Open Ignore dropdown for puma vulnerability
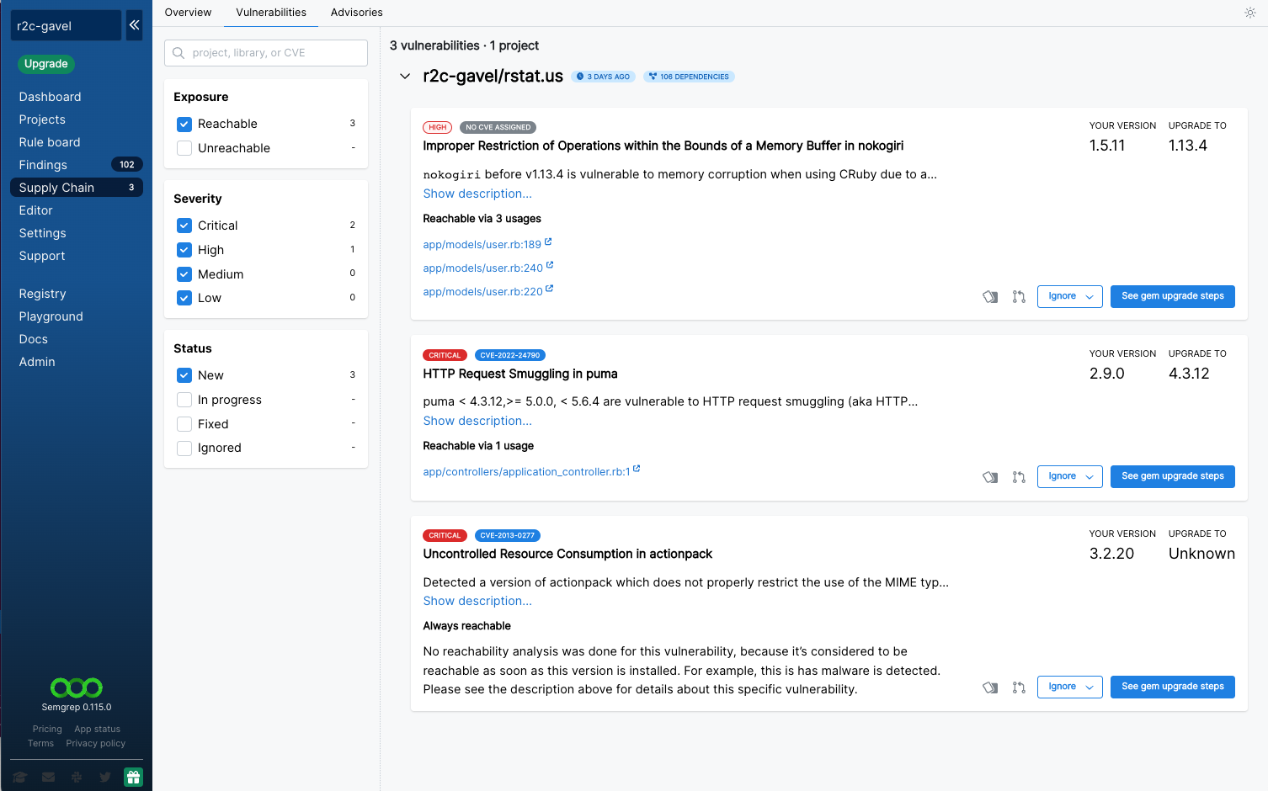Viewport: 1268px width, 791px height. click(1069, 476)
